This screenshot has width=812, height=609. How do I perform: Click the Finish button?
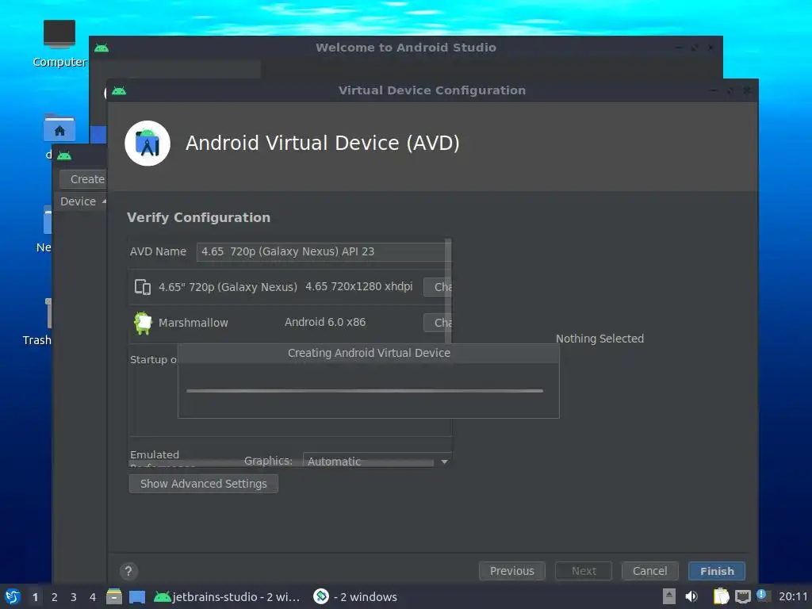pyautogui.click(x=717, y=571)
